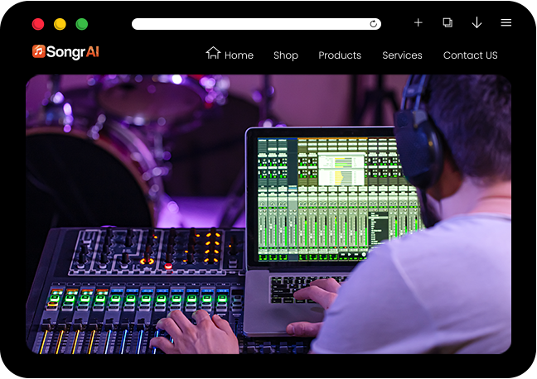The image size is (537, 379).
Task: Select Products in the navigation bar
Action: pyautogui.click(x=340, y=55)
